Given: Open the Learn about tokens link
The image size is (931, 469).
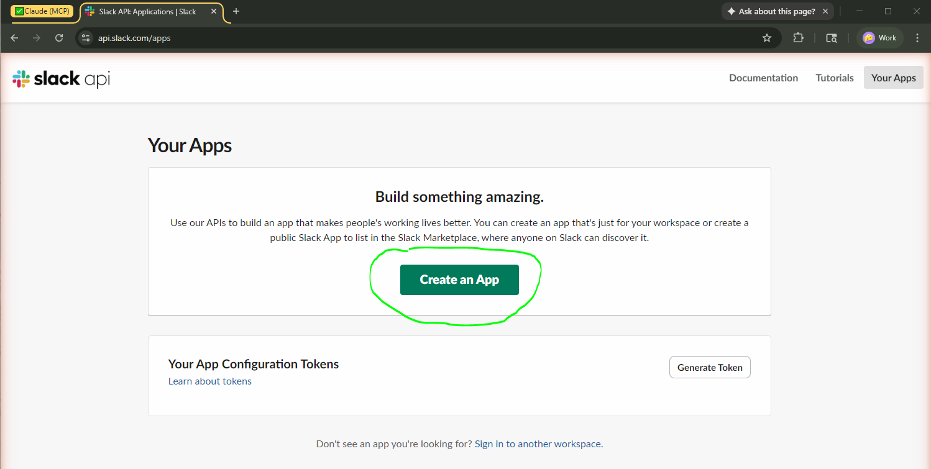Looking at the screenshot, I should [x=209, y=381].
